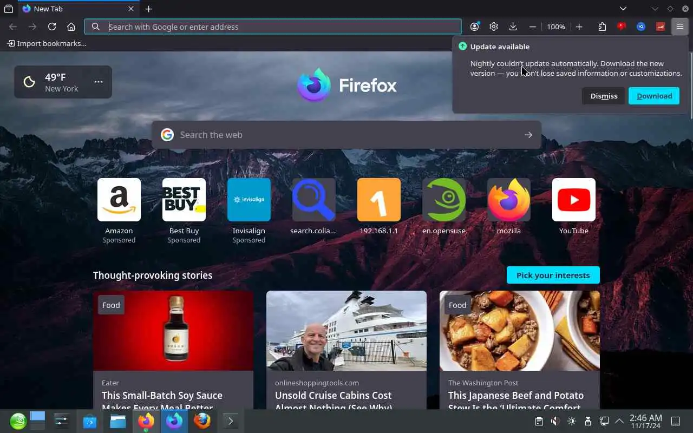Open System Settings from the taskbar

coord(62,421)
